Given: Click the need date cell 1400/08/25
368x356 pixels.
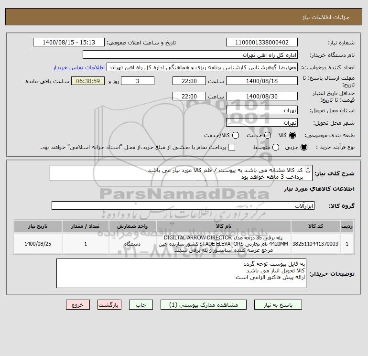Looking at the screenshot, I should [38, 244].
